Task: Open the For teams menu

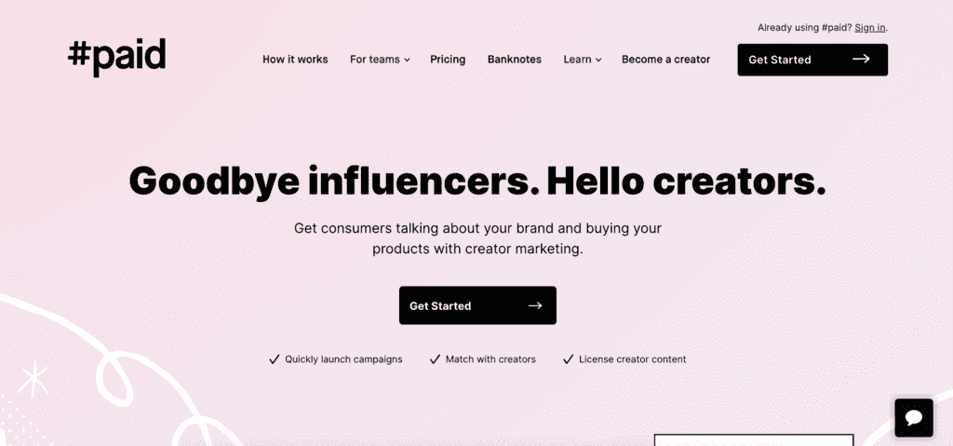Action: pos(380,59)
